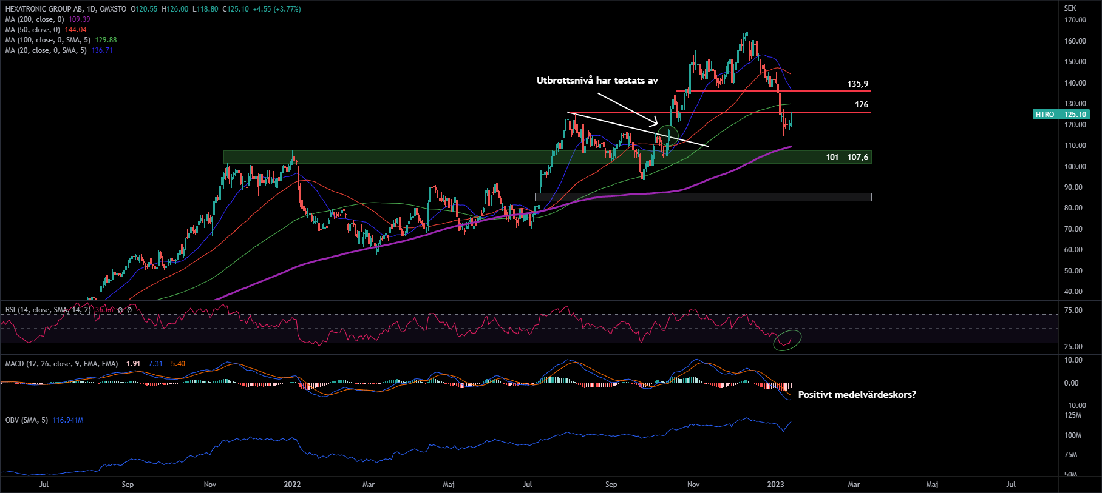
Task: Click the 2022 label on time axis
Action: 292,485
